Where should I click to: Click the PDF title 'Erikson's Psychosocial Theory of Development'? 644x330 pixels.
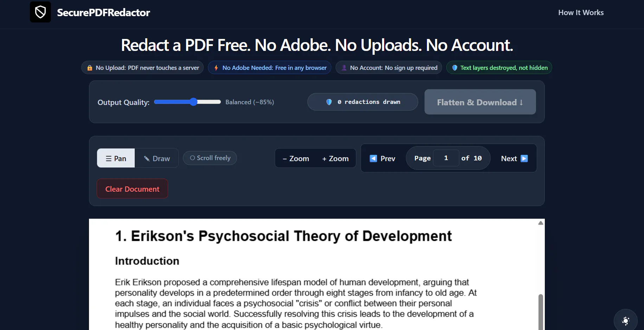[291, 236]
